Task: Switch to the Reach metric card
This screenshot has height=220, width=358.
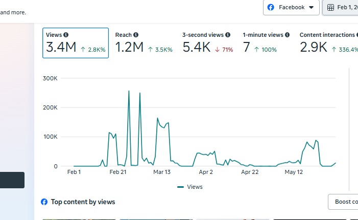Action: coord(144,43)
